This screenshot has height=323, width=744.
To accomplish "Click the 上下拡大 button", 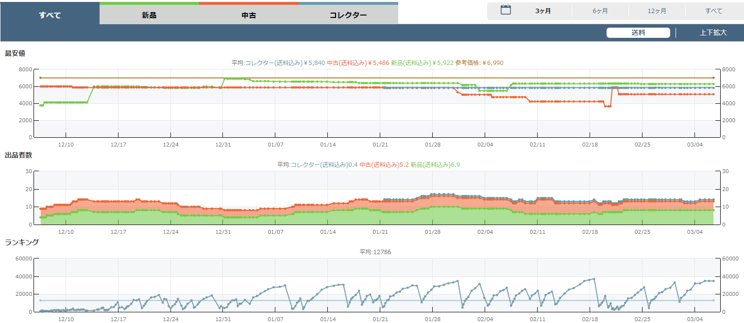I will pyautogui.click(x=713, y=33).
